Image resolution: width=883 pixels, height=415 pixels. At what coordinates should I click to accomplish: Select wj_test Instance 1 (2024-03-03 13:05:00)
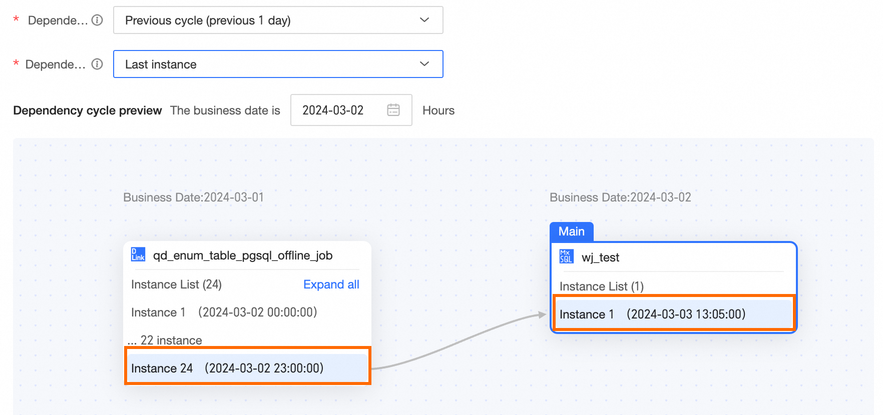674,314
